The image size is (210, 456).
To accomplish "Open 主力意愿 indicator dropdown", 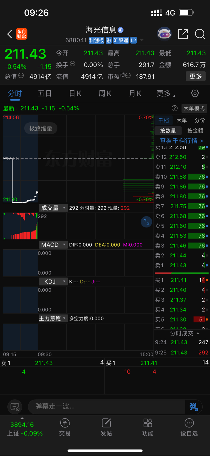I will click(x=53, y=318).
